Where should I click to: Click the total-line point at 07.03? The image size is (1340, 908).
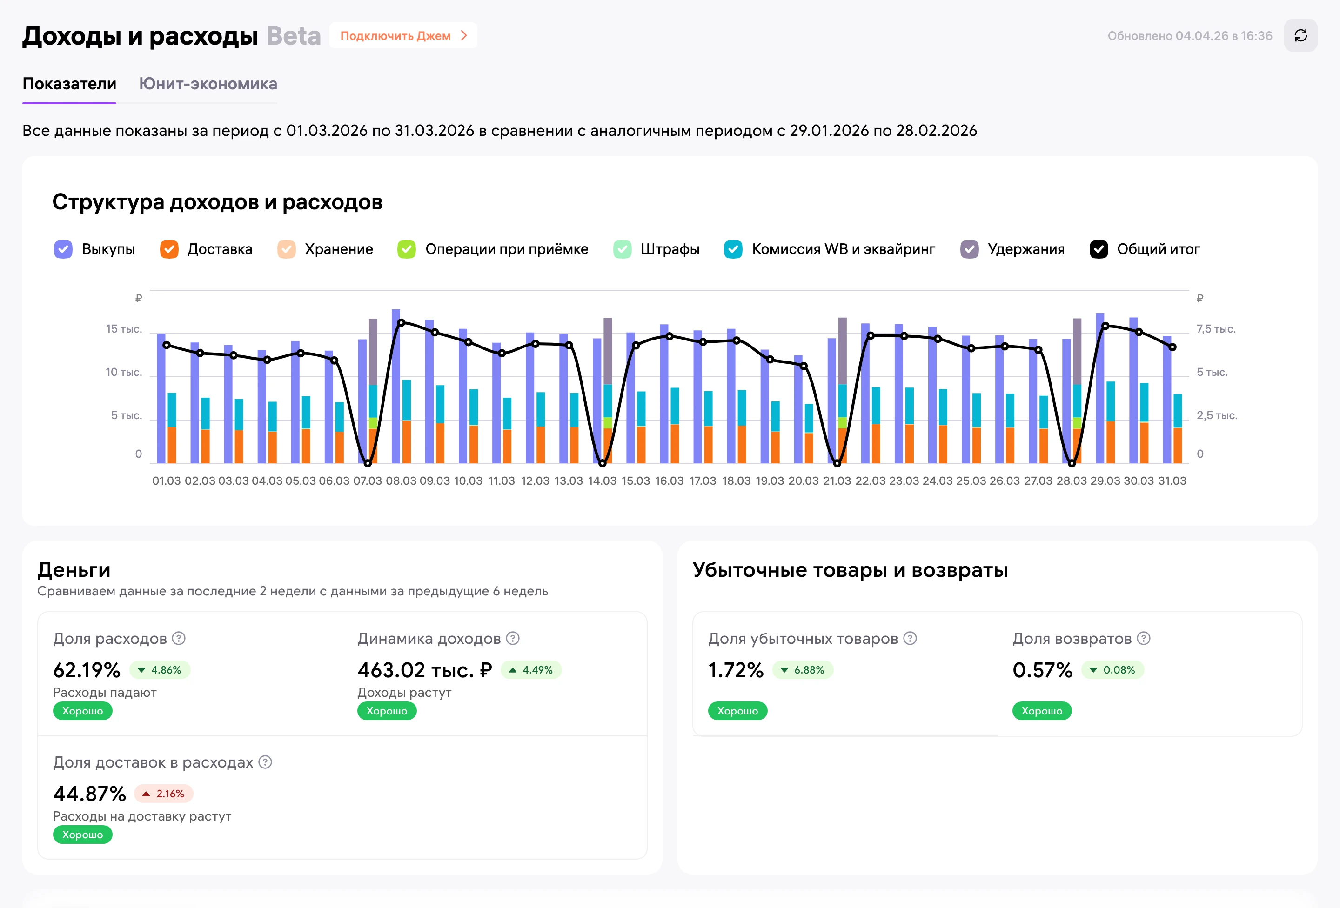pyautogui.click(x=367, y=463)
